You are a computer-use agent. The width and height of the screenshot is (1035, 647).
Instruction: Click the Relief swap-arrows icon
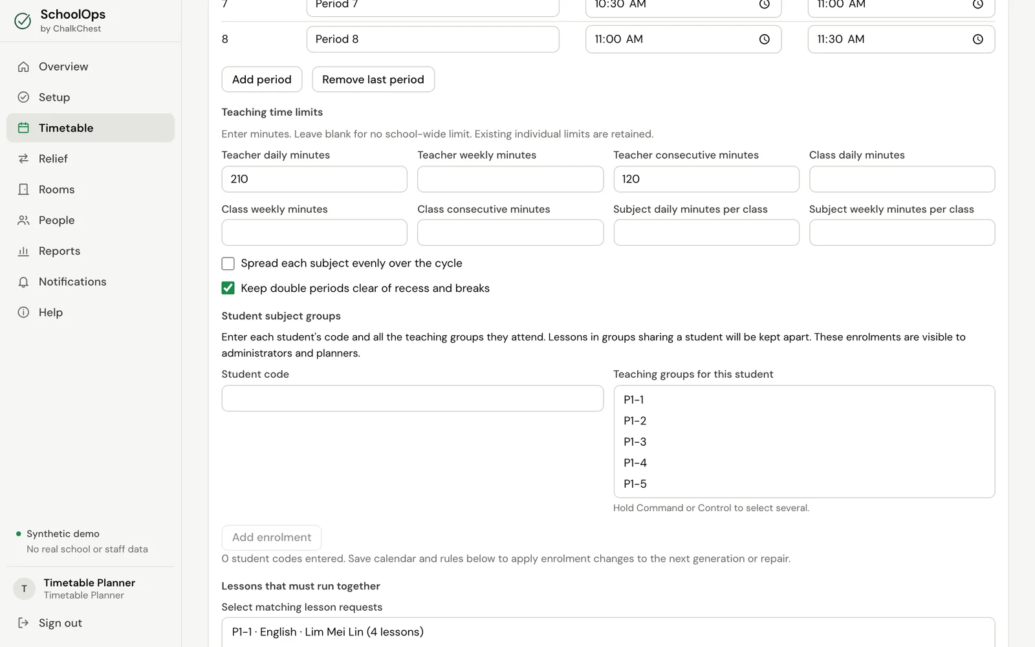23,159
